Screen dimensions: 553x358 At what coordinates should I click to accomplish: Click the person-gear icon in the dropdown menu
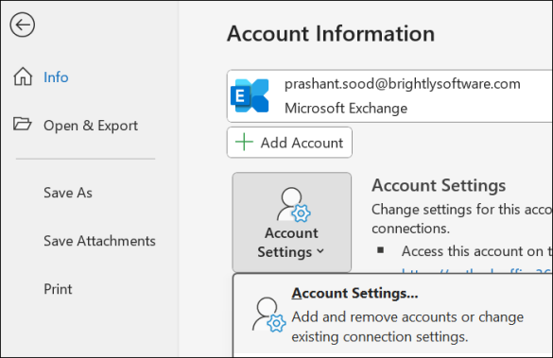point(268,315)
